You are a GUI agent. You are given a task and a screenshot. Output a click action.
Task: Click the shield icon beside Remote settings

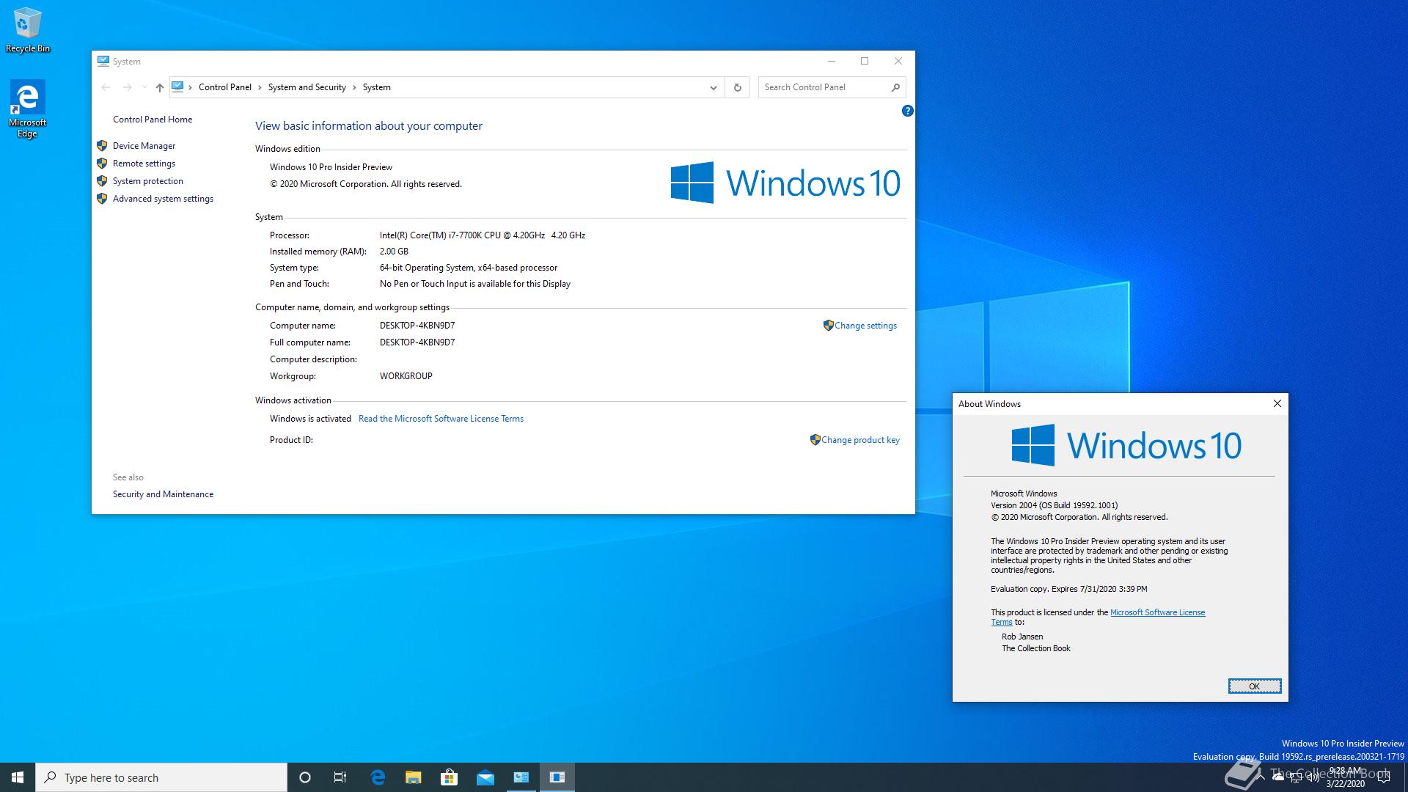102,164
